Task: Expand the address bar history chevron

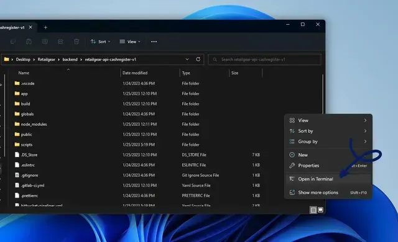Action: click(x=187, y=59)
